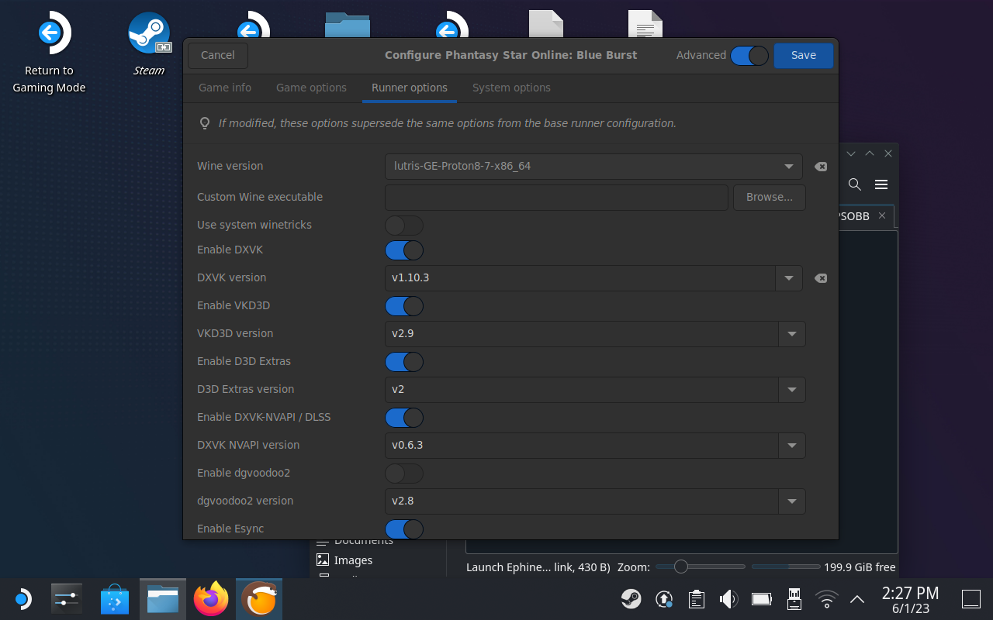The width and height of the screenshot is (993, 620).
Task: Open the Wine version dropdown
Action: [593, 166]
